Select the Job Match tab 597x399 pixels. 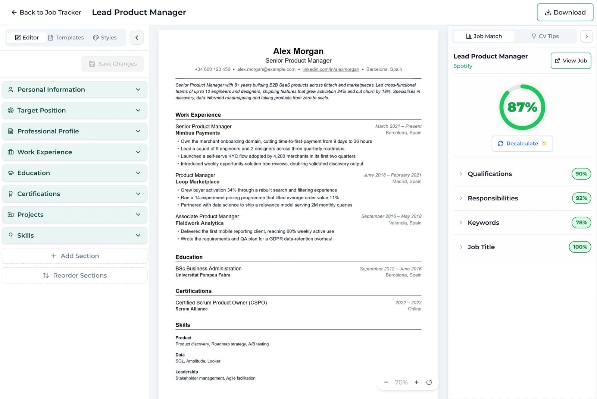(x=484, y=36)
